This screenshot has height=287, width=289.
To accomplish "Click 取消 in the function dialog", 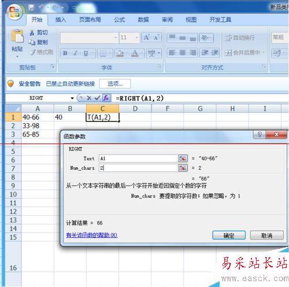I will [x=267, y=235].
